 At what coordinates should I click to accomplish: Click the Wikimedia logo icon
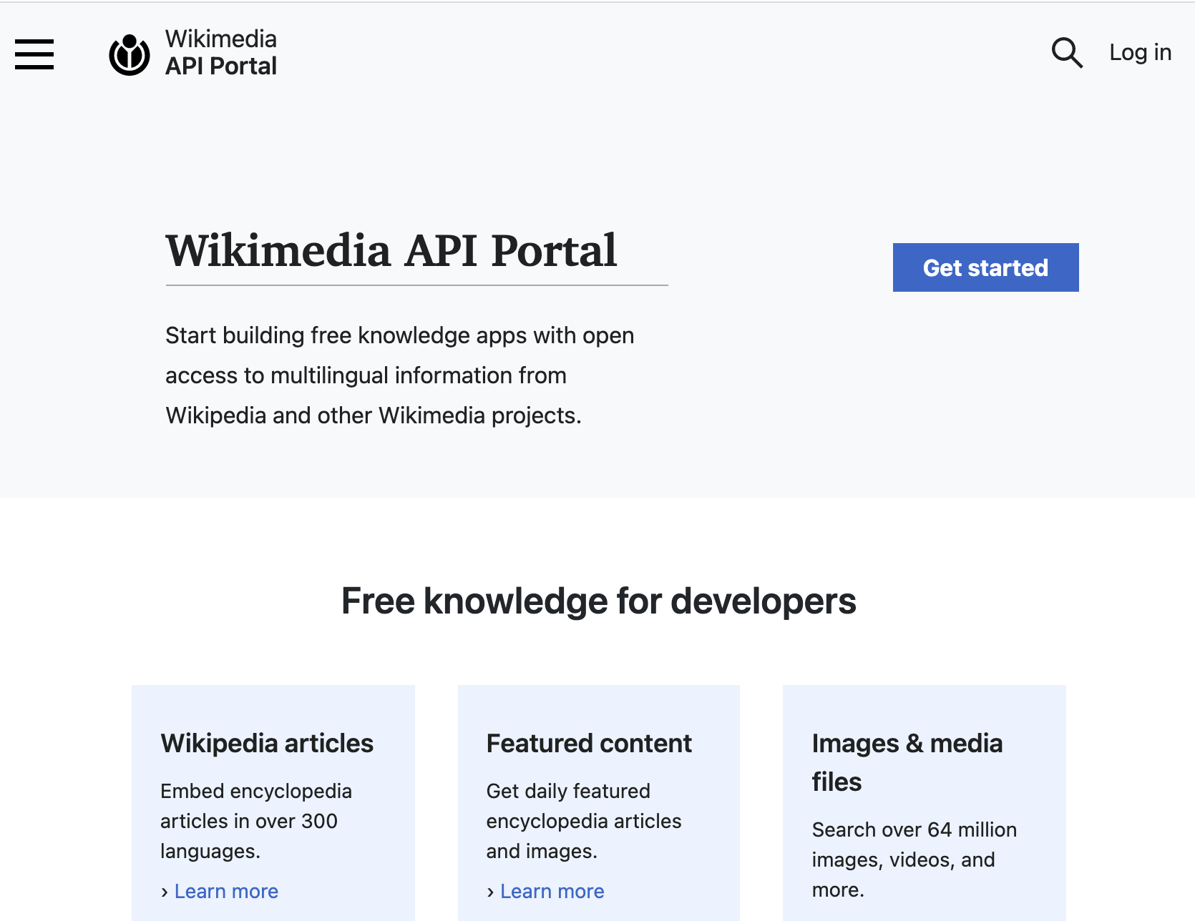(130, 54)
